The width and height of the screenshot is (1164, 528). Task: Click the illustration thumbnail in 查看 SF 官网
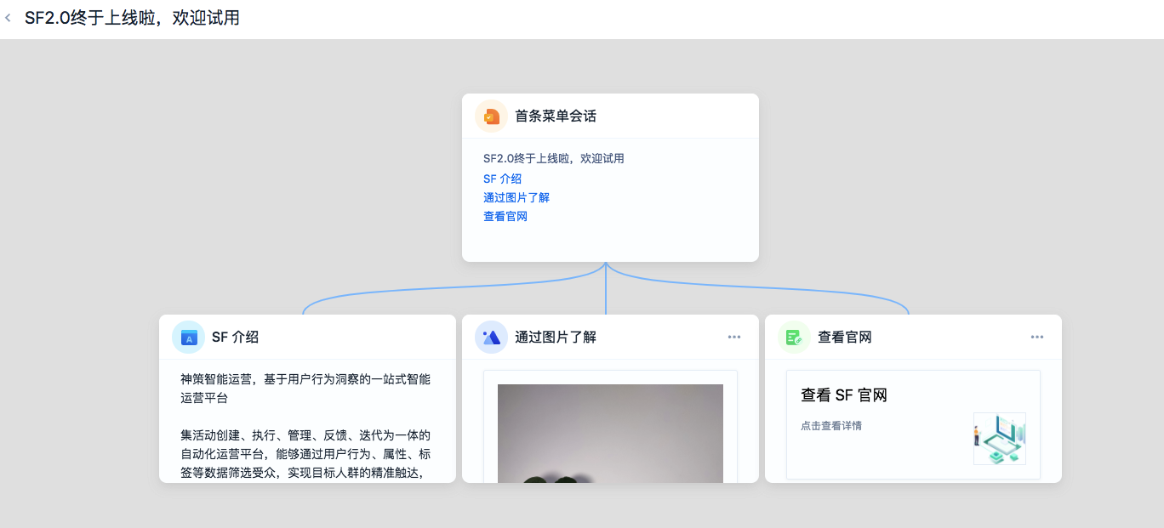[1000, 439]
